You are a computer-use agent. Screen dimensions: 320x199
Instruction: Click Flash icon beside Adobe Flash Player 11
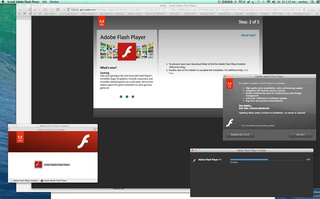pos(194,160)
